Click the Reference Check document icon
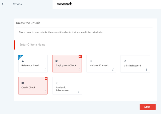Viewport: 161px width, 114px height. (23, 61)
